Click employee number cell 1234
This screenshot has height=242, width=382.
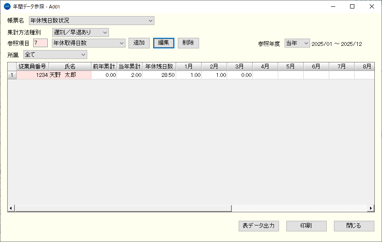click(x=33, y=75)
